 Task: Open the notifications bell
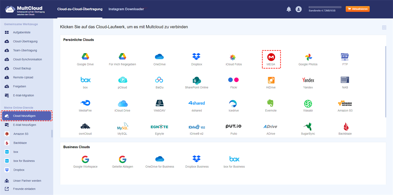click(289, 9)
